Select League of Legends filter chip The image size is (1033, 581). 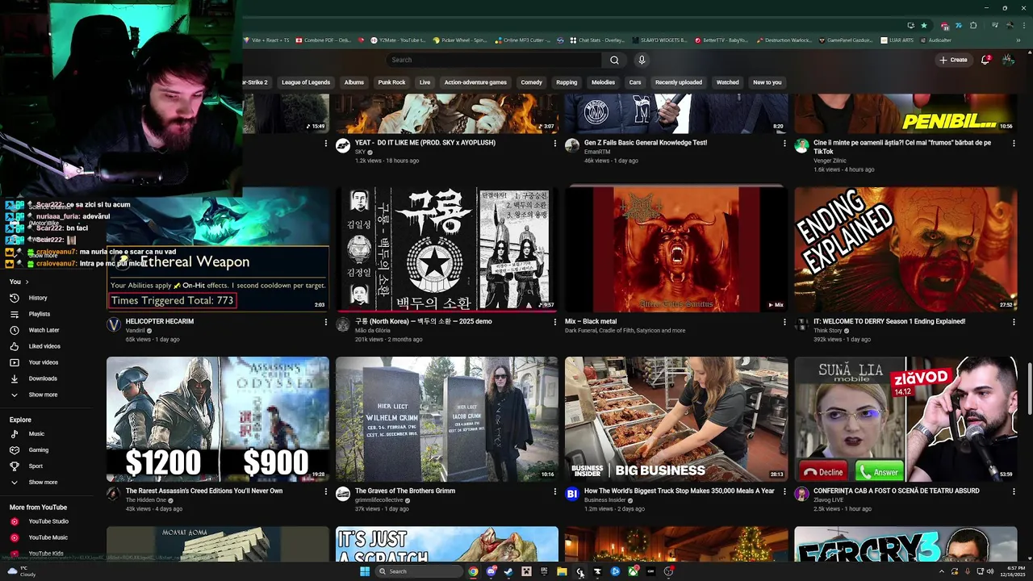pos(306,82)
